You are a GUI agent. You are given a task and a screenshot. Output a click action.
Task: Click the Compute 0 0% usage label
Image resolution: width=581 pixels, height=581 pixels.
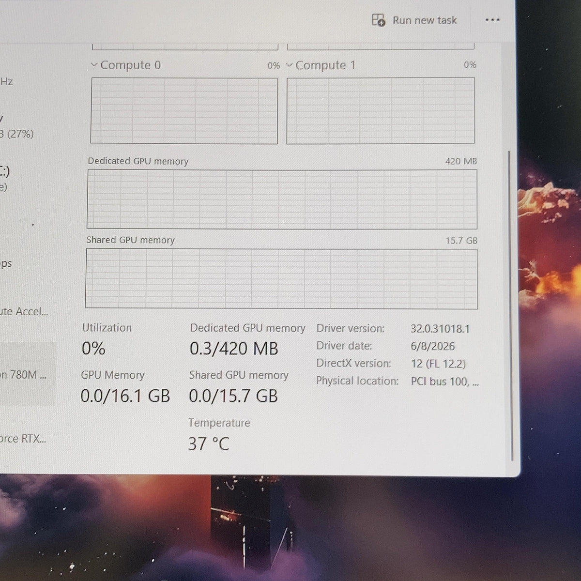point(274,65)
